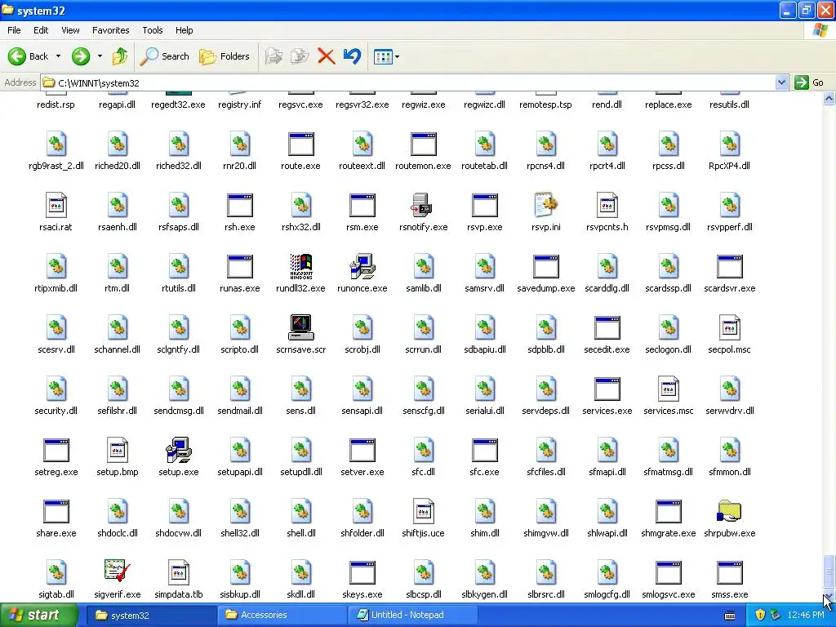Click the vertical scrollbar up arrow
836x627 pixels.
coord(829,98)
